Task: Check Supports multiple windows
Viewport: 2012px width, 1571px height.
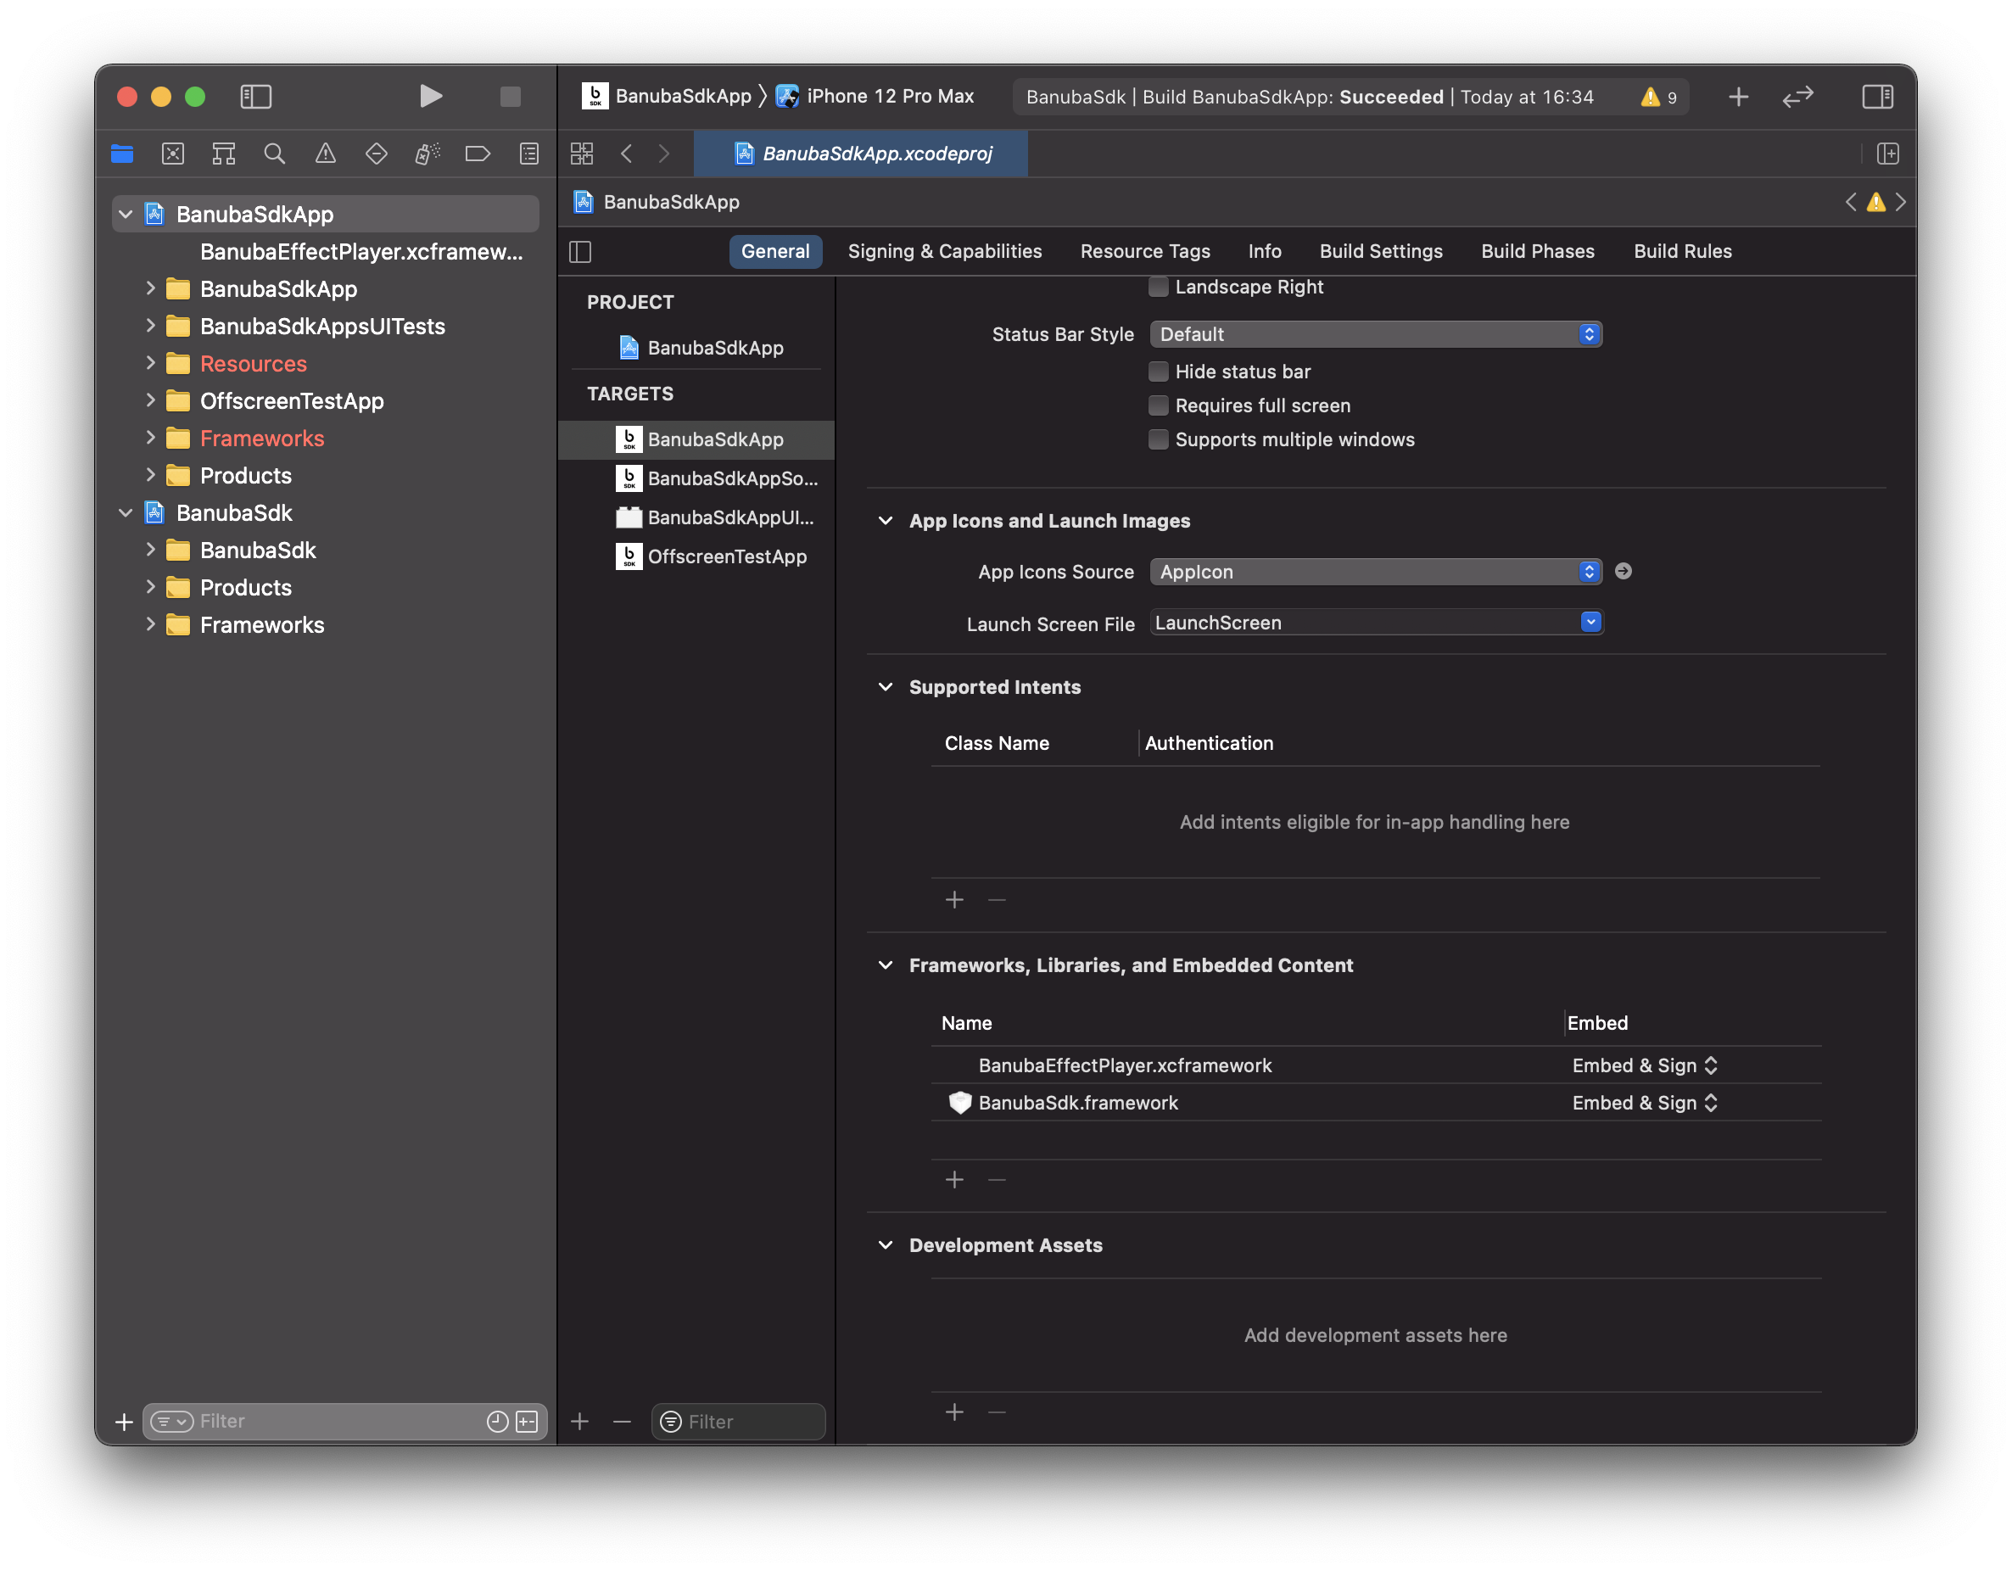Action: pyautogui.click(x=1158, y=439)
